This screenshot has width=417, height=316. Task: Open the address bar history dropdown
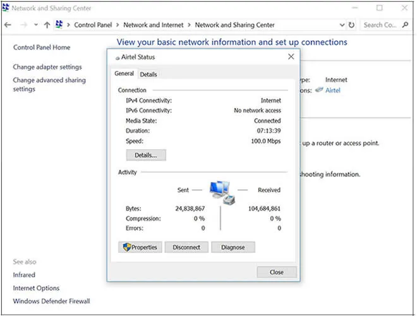343,25
